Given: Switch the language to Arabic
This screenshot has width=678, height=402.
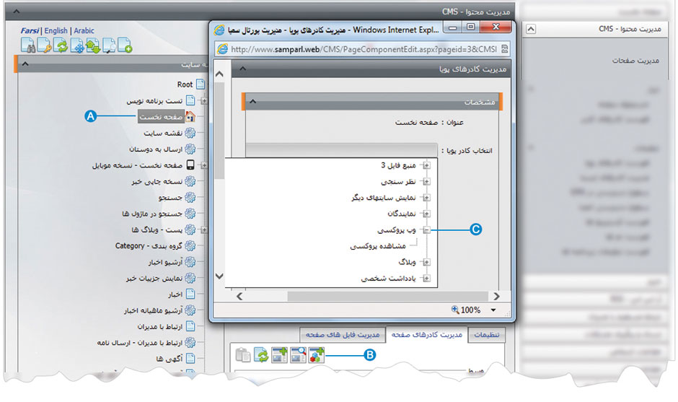Looking at the screenshot, I should [x=84, y=31].
